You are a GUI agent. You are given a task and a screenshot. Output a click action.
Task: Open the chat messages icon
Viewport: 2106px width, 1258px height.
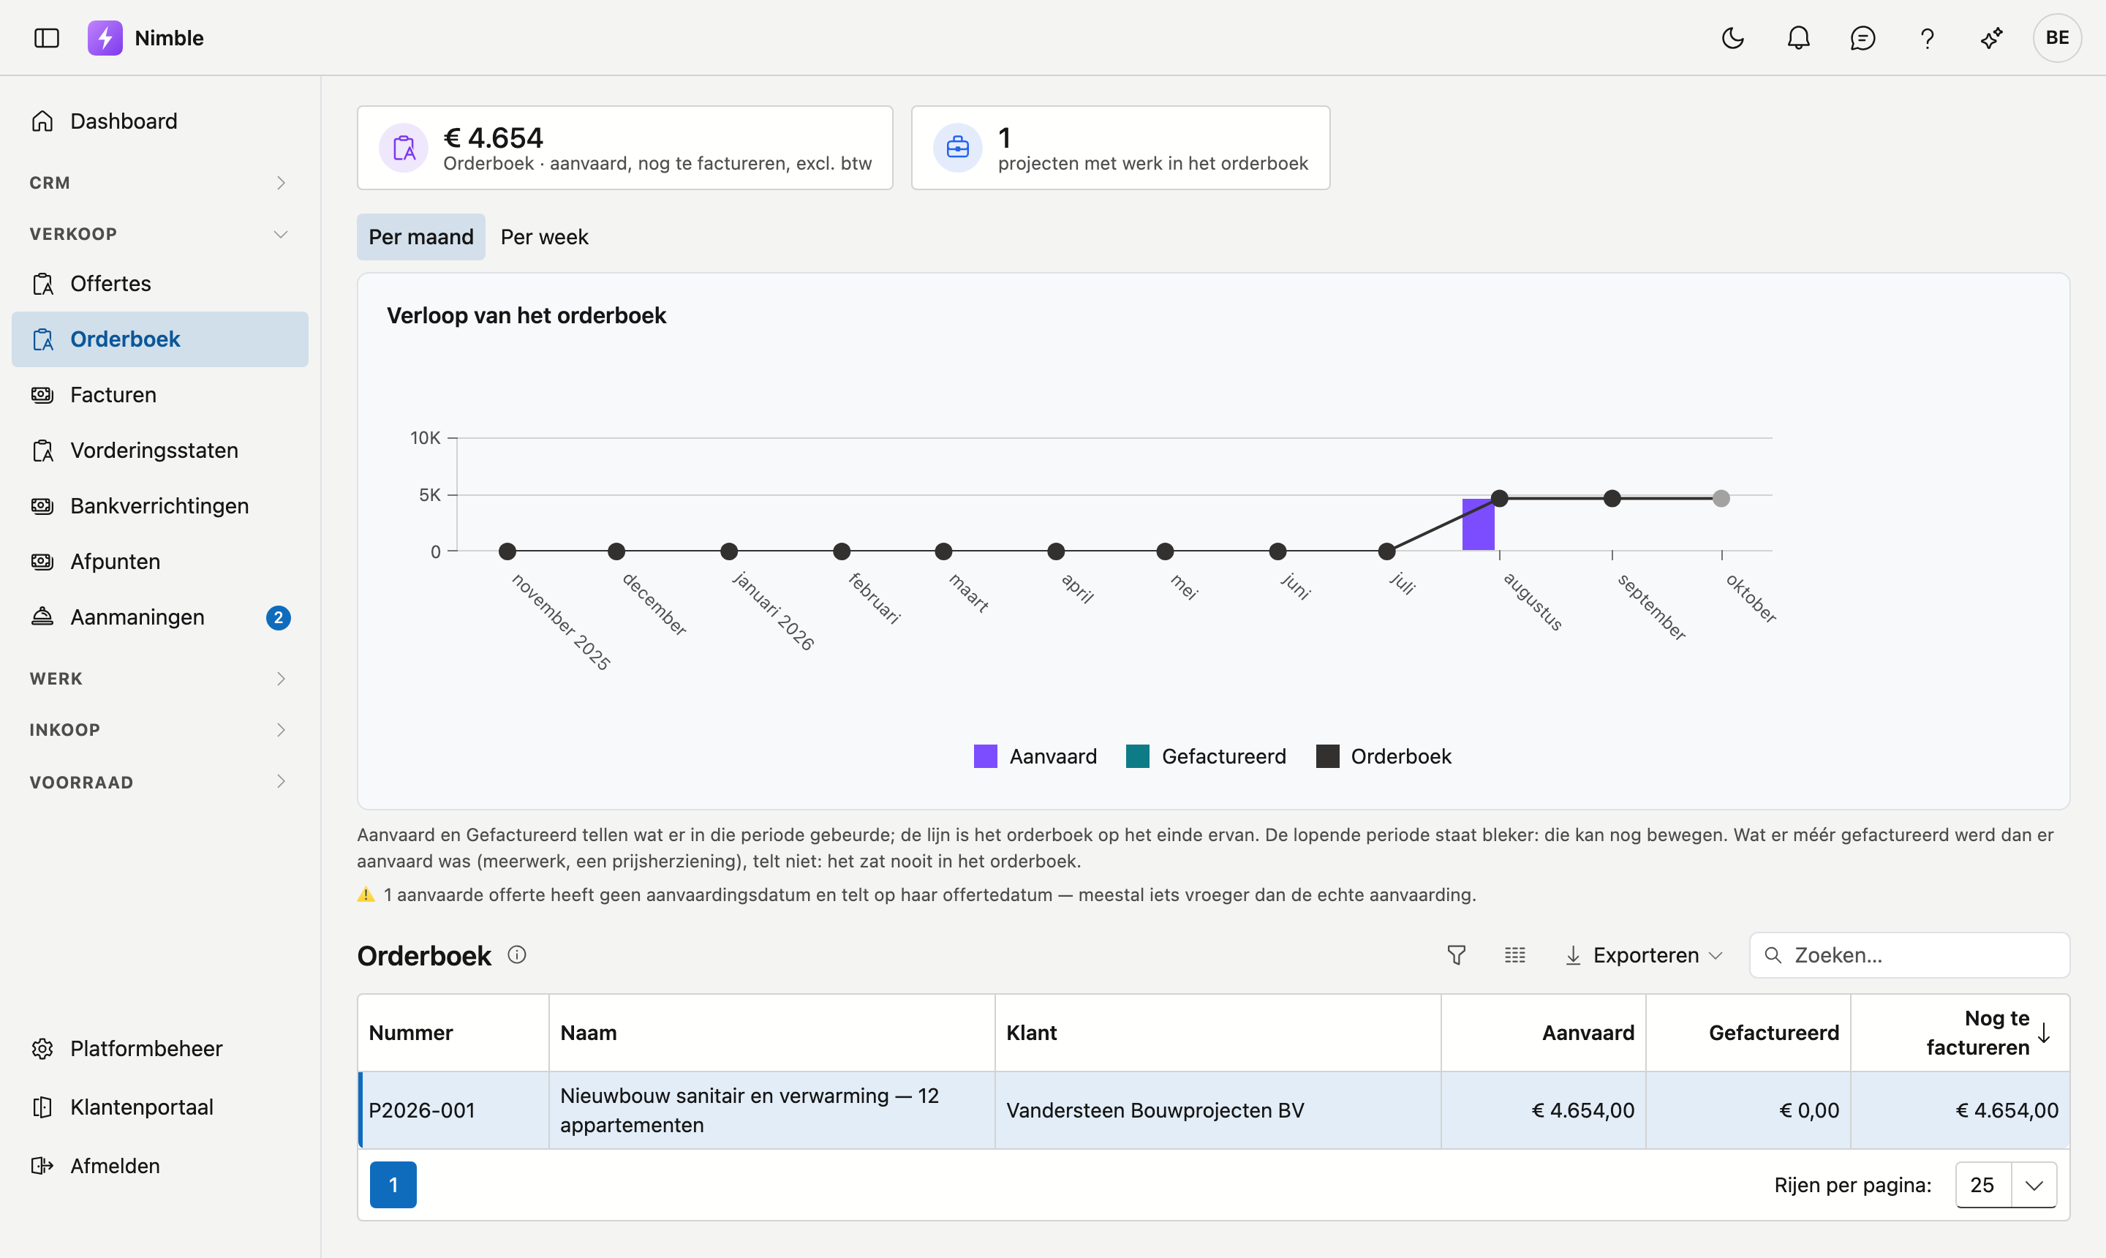tap(1862, 38)
